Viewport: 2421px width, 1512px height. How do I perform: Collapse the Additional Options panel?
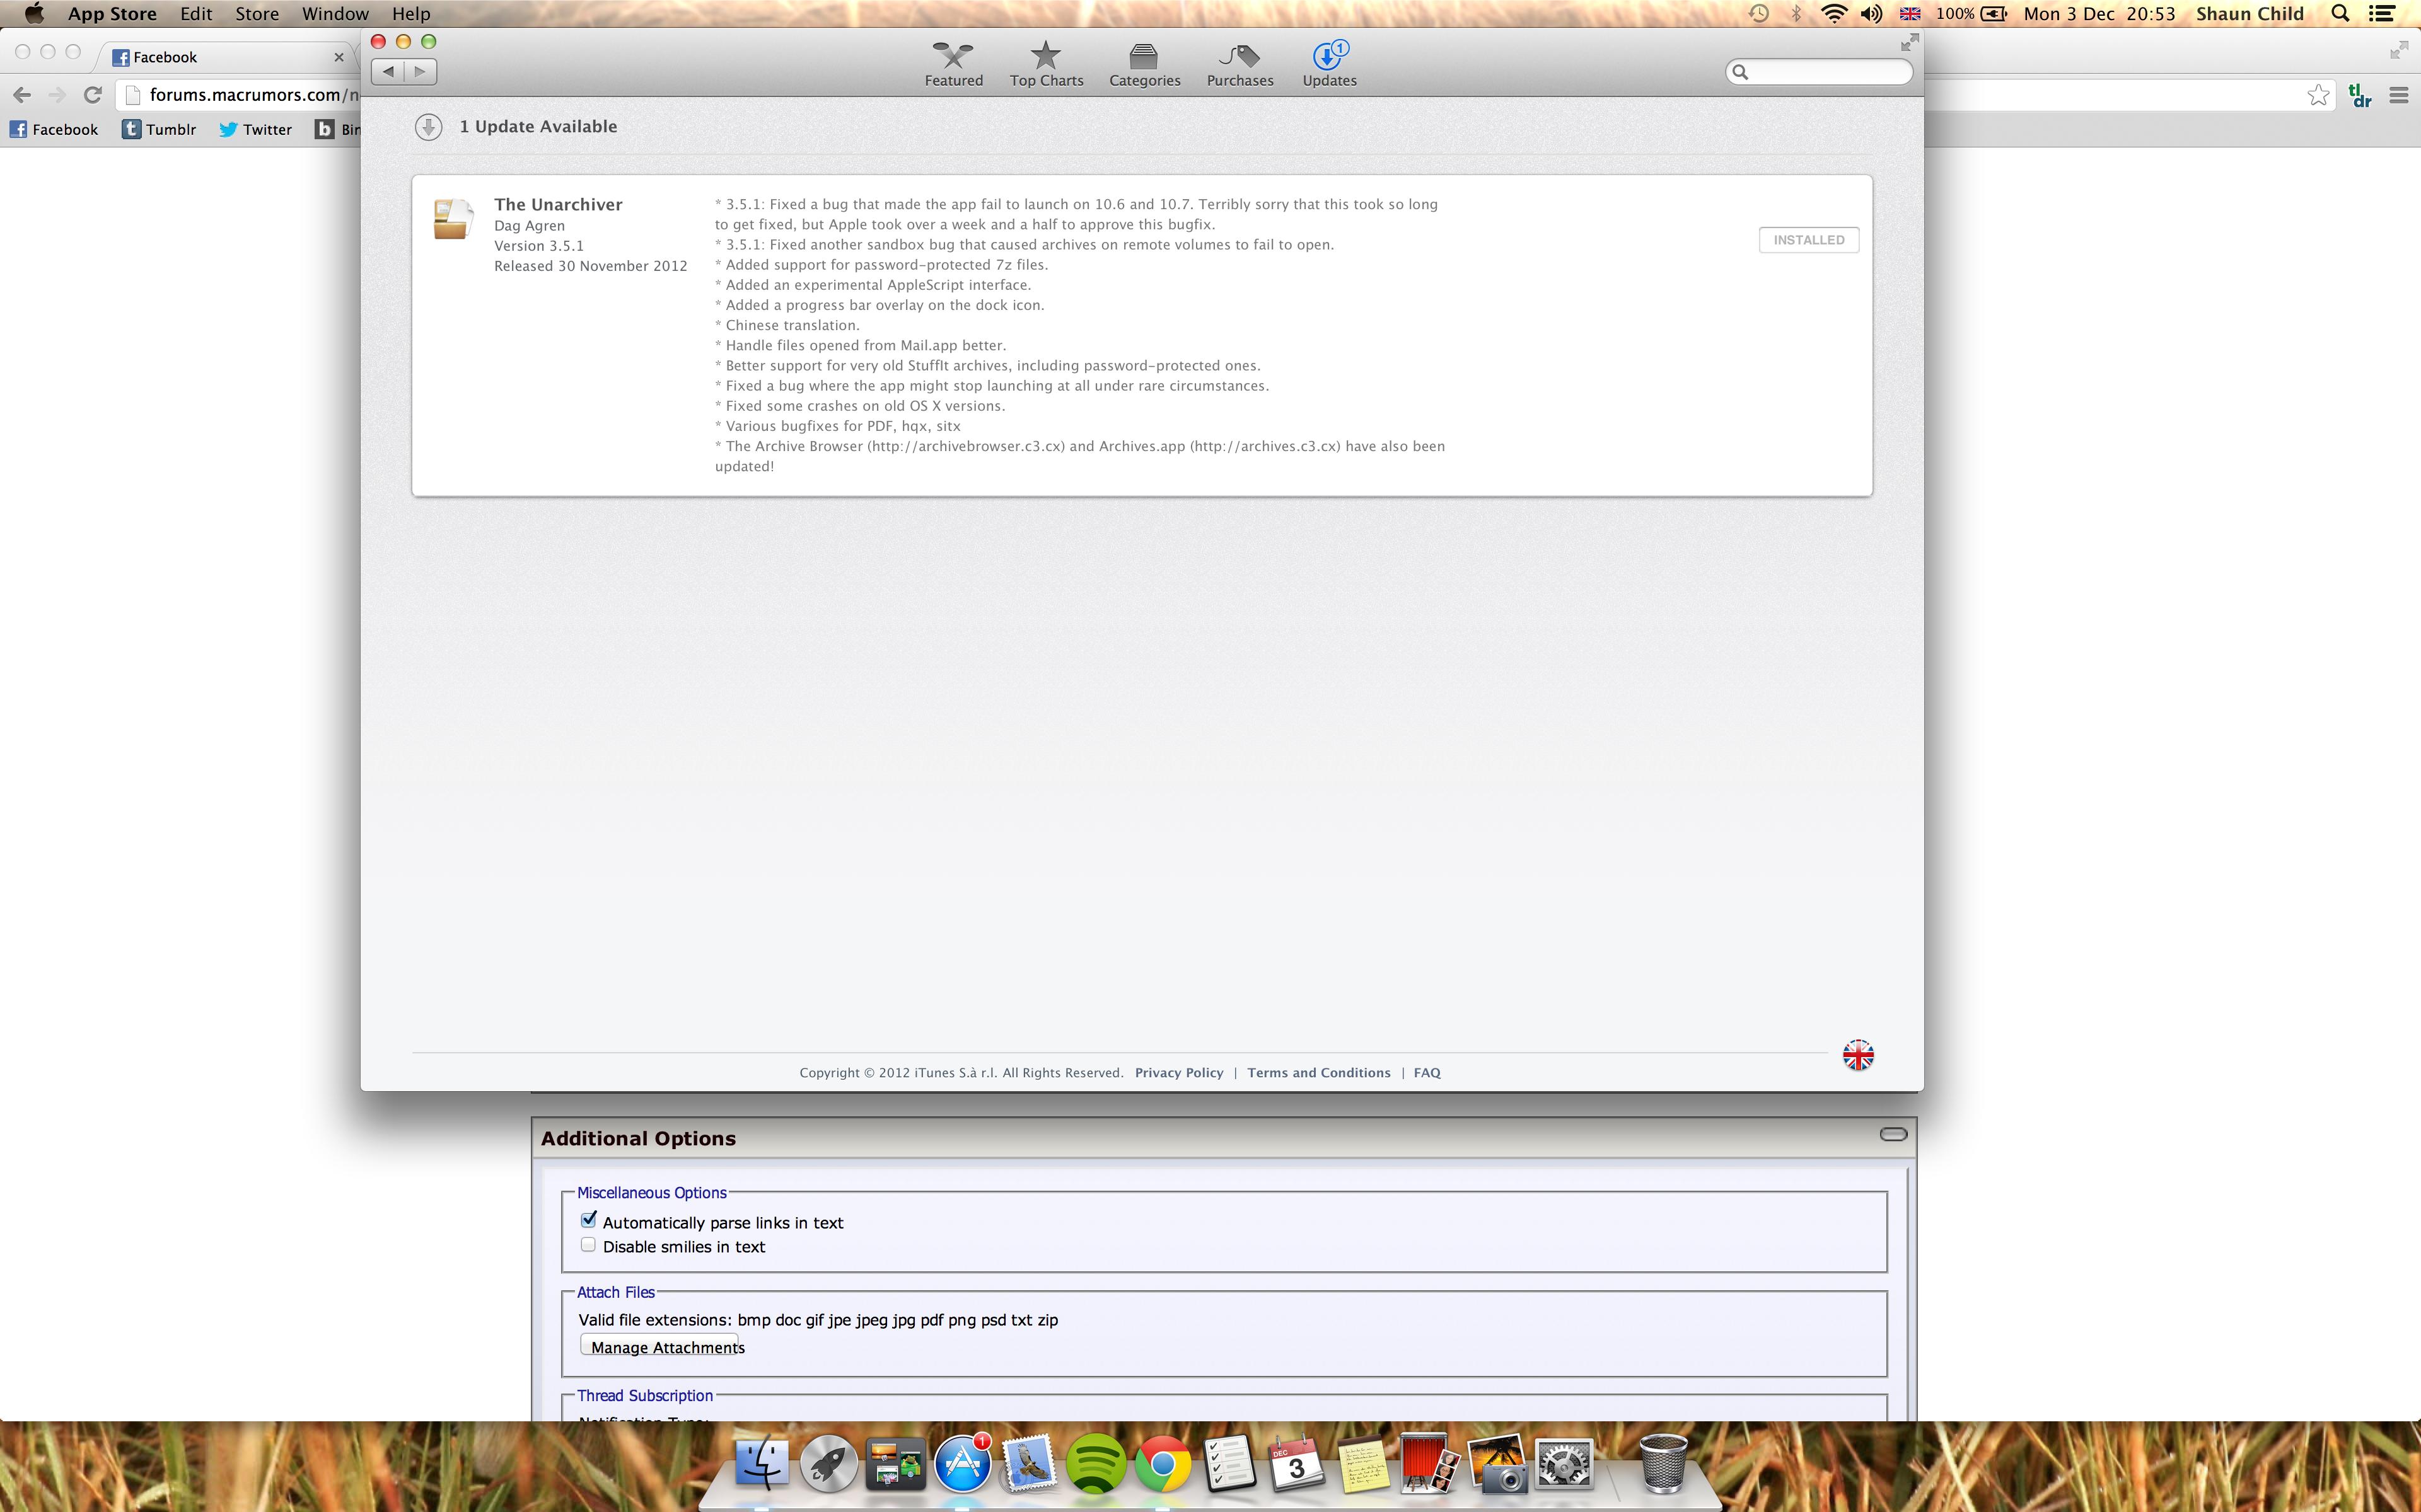(x=1893, y=1134)
